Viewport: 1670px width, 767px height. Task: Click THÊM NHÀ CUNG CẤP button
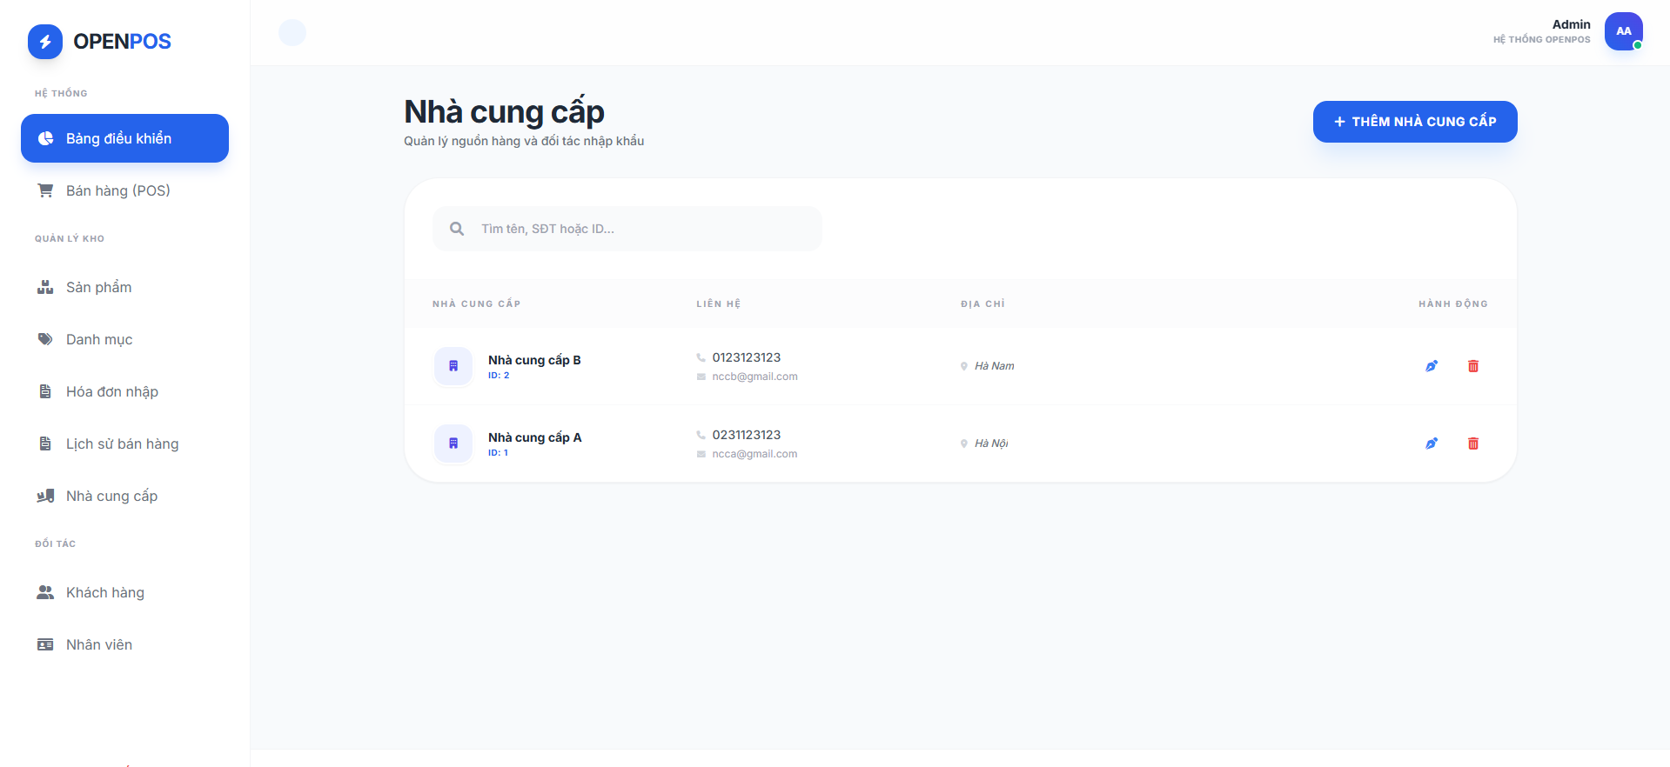pos(1415,122)
